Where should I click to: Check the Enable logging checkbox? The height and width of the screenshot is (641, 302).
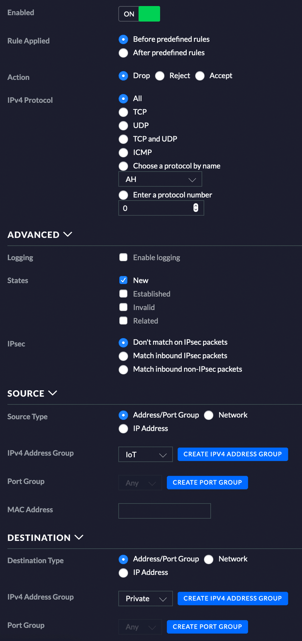pyautogui.click(x=123, y=257)
